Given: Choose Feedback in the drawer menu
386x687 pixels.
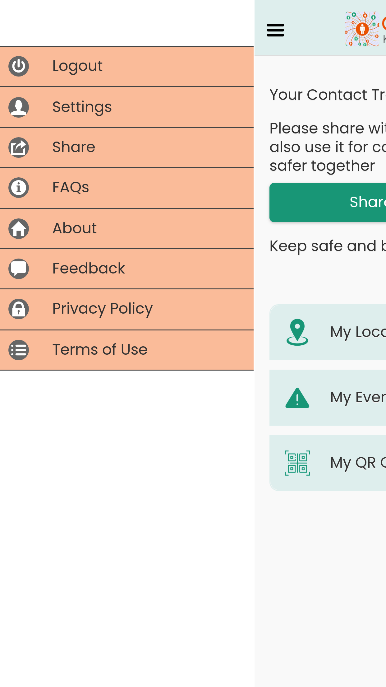Looking at the screenshot, I should click(89, 269).
